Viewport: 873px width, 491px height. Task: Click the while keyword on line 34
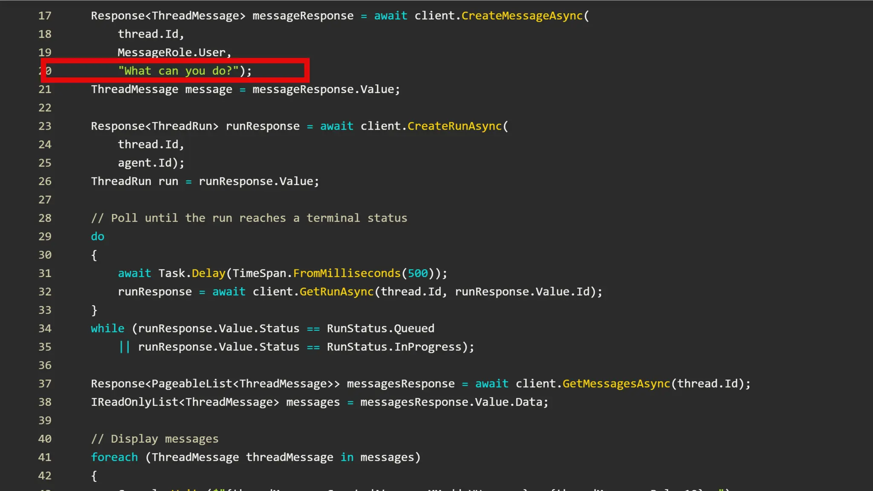[107, 329]
